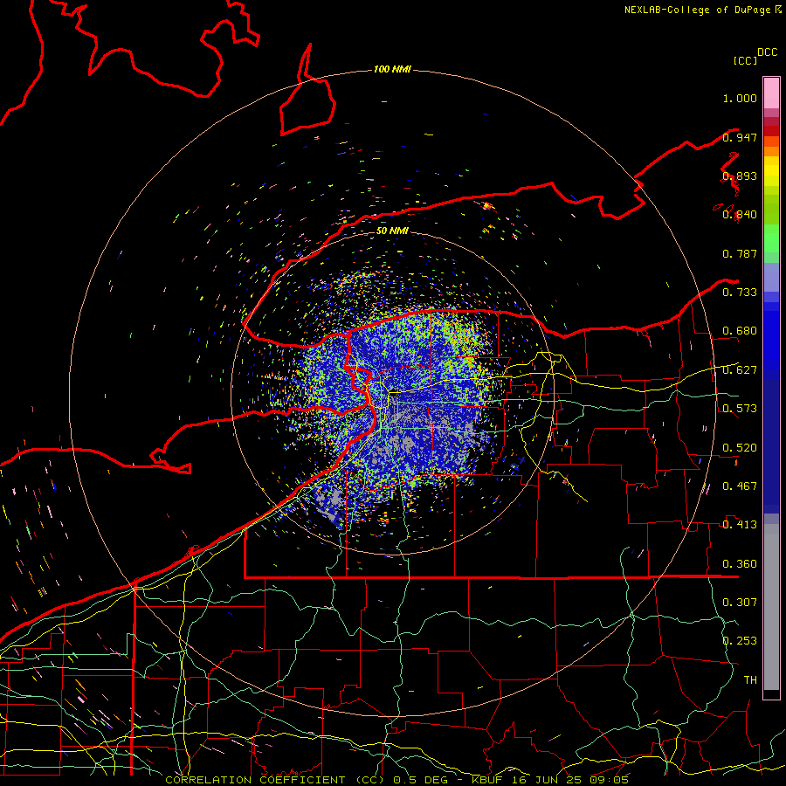This screenshot has width=786, height=786.
Task: Click the 0.680 color scale value
Action: (x=740, y=331)
